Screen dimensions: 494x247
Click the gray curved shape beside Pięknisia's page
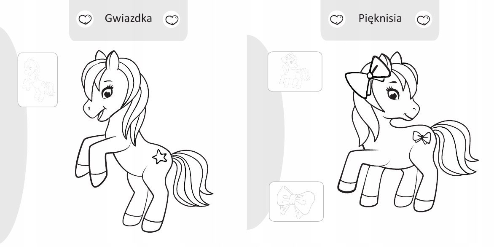point(265,132)
